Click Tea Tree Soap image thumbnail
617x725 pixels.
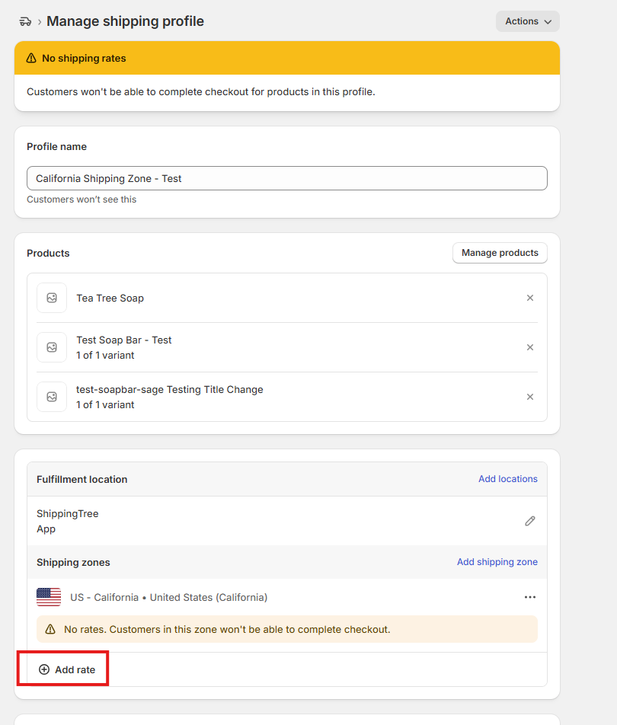(52, 298)
